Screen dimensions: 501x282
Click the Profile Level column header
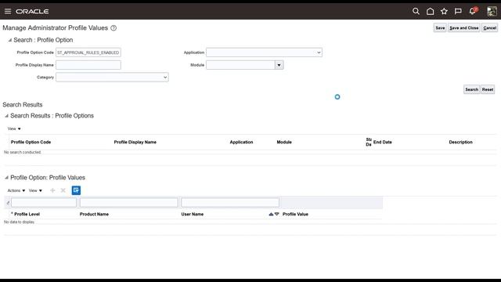pyautogui.click(x=27, y=214)
